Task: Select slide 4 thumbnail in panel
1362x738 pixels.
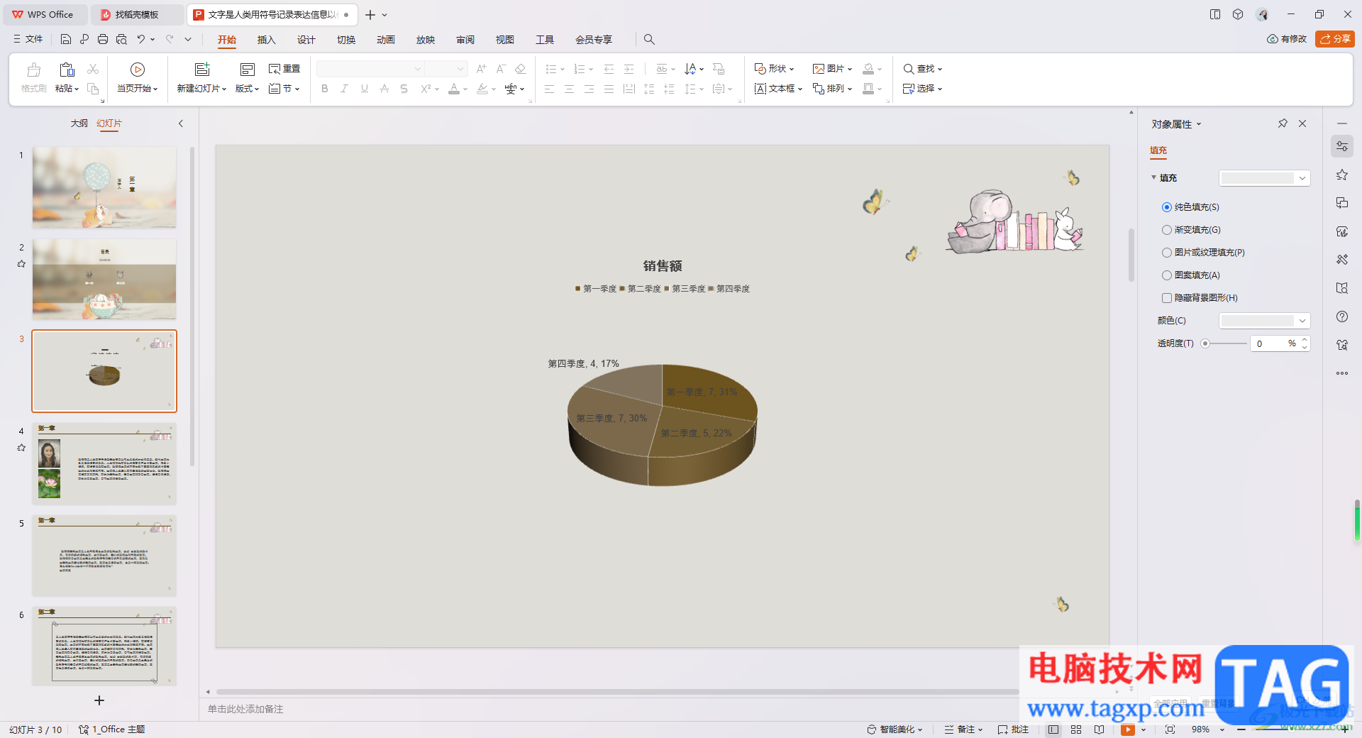Action: [x=104, y=463]
